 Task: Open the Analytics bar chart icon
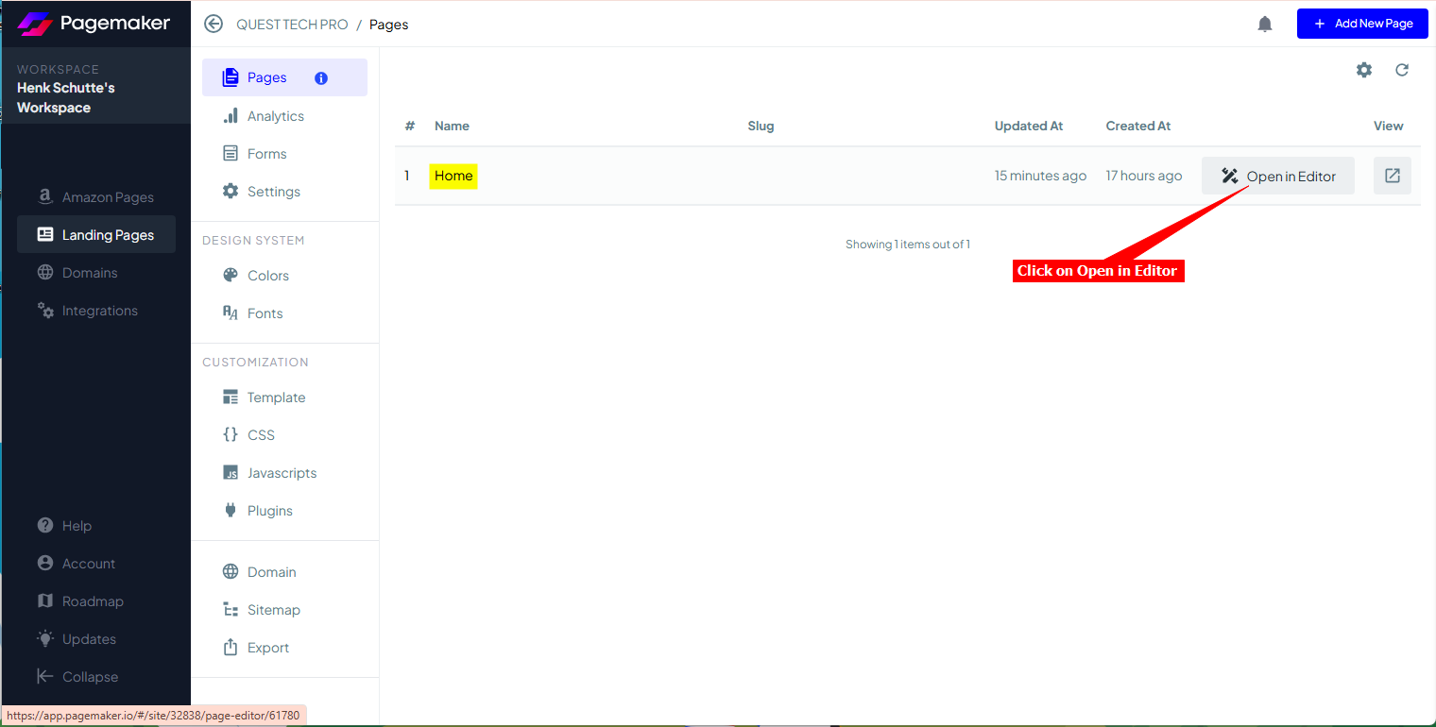pyautogui.click(x=231, y=116)
